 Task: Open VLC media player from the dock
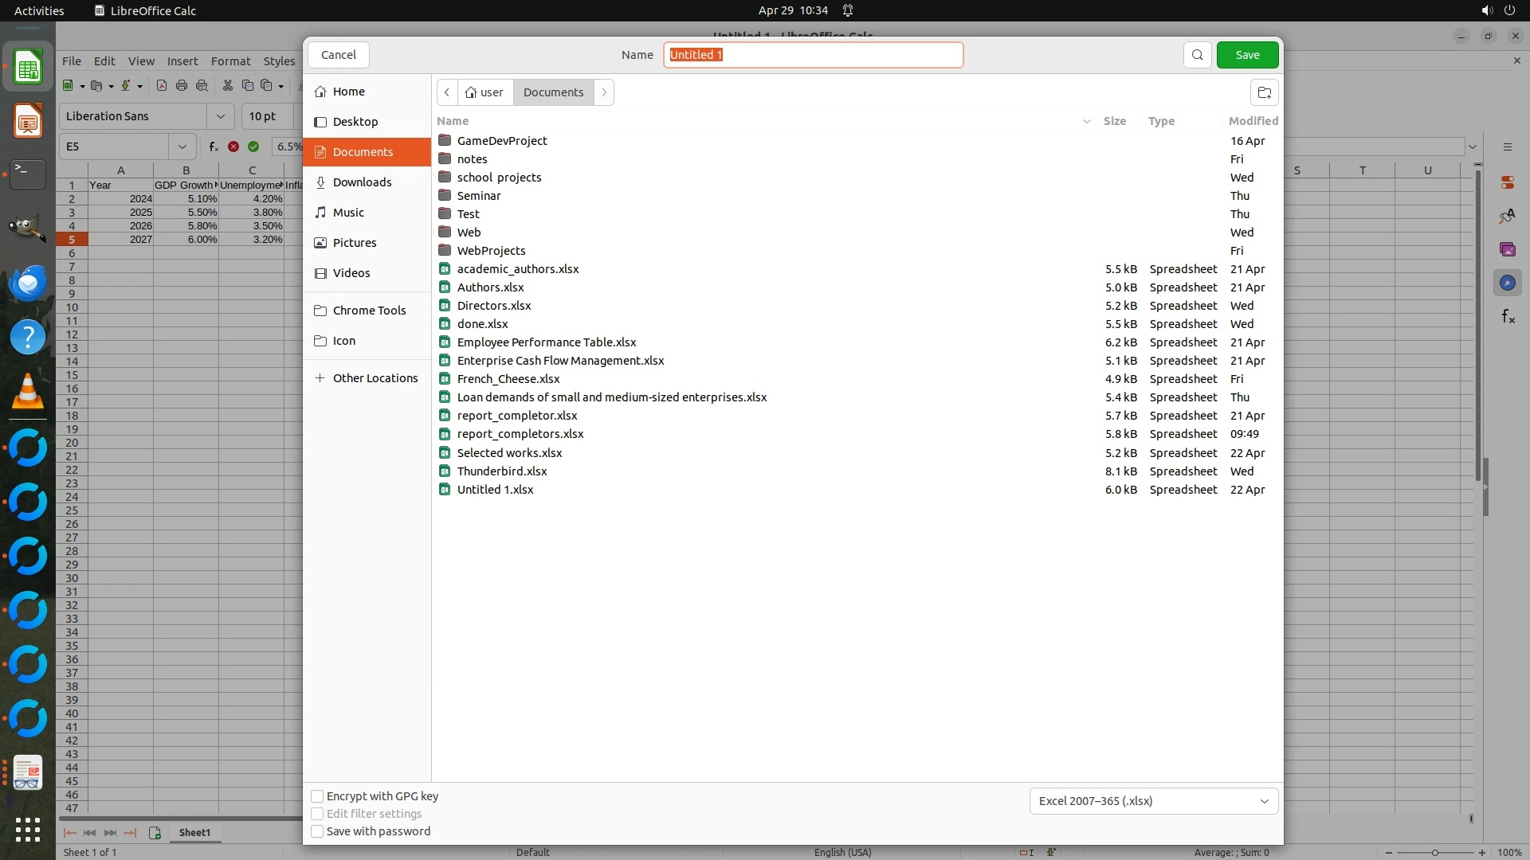point(28,392)
